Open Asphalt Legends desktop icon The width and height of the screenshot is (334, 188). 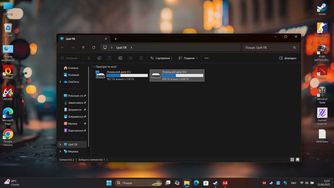(x=322, y=116)
